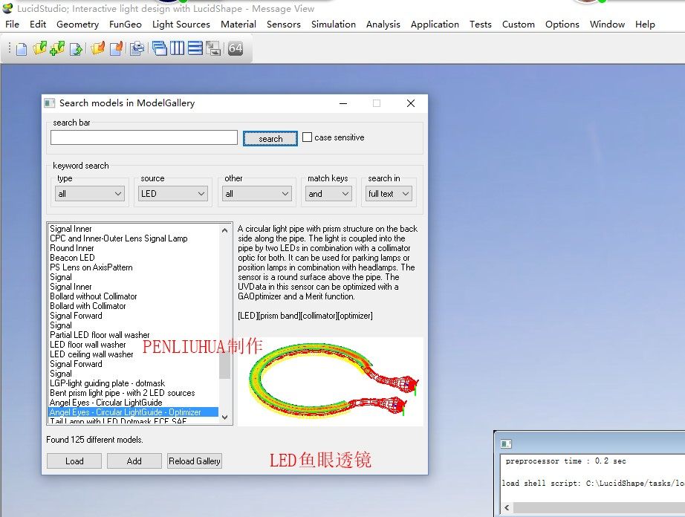This screenshot has width=685, height=517.
Task: Click the model list scrollbar thumb
Action: pos(224,365)
